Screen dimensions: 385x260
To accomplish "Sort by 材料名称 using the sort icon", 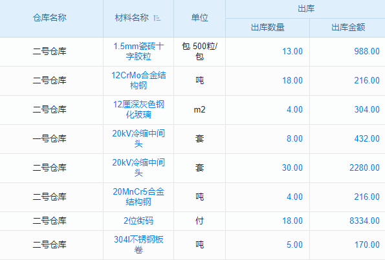I will pos(157,18).
